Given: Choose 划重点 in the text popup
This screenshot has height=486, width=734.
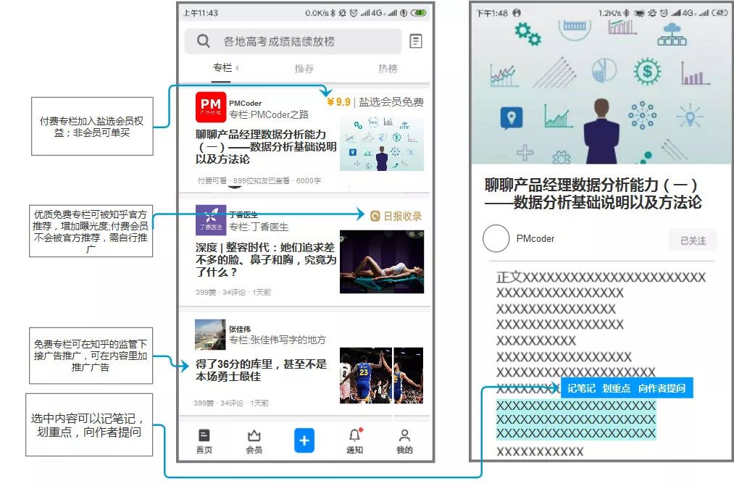Looking at the screenshot, I should point(617,388).
